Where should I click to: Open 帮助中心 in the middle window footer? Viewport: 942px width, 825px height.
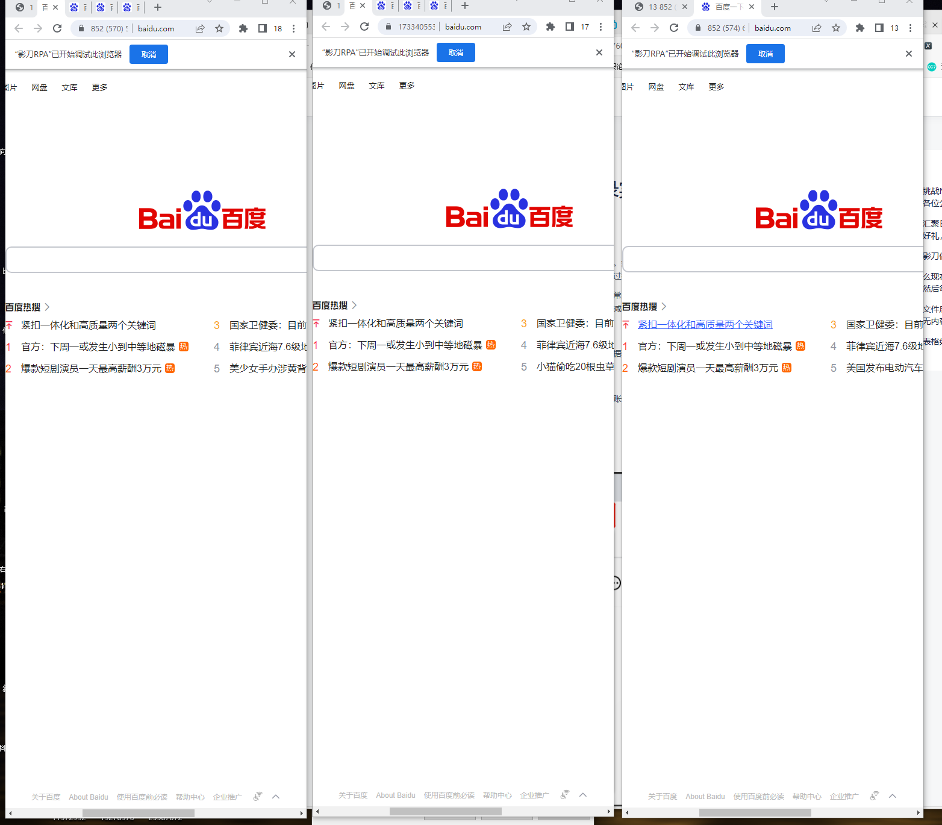498,795
